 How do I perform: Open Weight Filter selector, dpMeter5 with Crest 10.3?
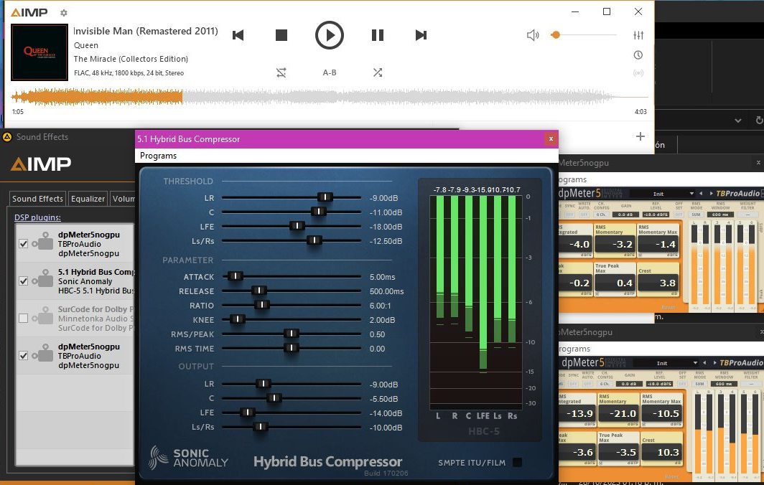pyautogui.click(x=751, y=384)
